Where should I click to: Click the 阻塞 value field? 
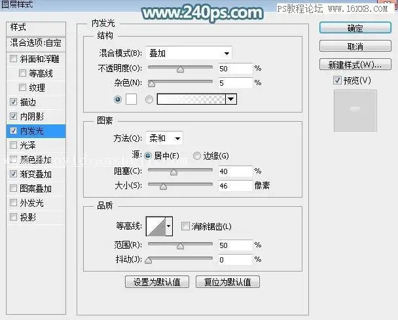click(235, 171)
